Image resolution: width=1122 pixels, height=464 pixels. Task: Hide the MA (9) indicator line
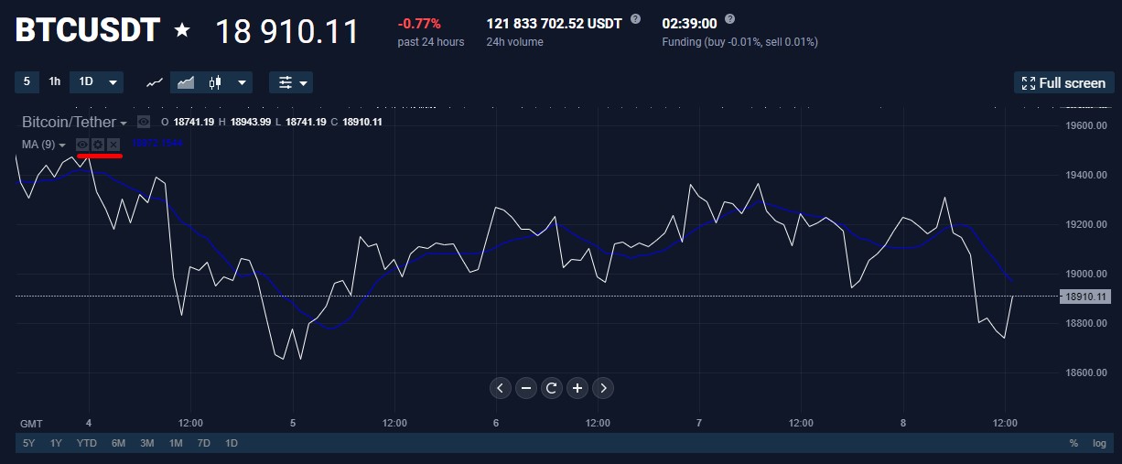pyautogui.click(x=82, y=145)
